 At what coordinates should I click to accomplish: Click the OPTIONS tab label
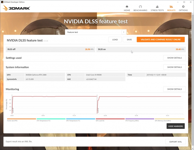[183, 10]
